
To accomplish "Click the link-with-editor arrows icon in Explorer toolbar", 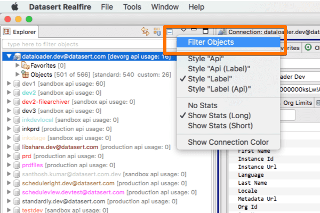I will pos(144,32).
